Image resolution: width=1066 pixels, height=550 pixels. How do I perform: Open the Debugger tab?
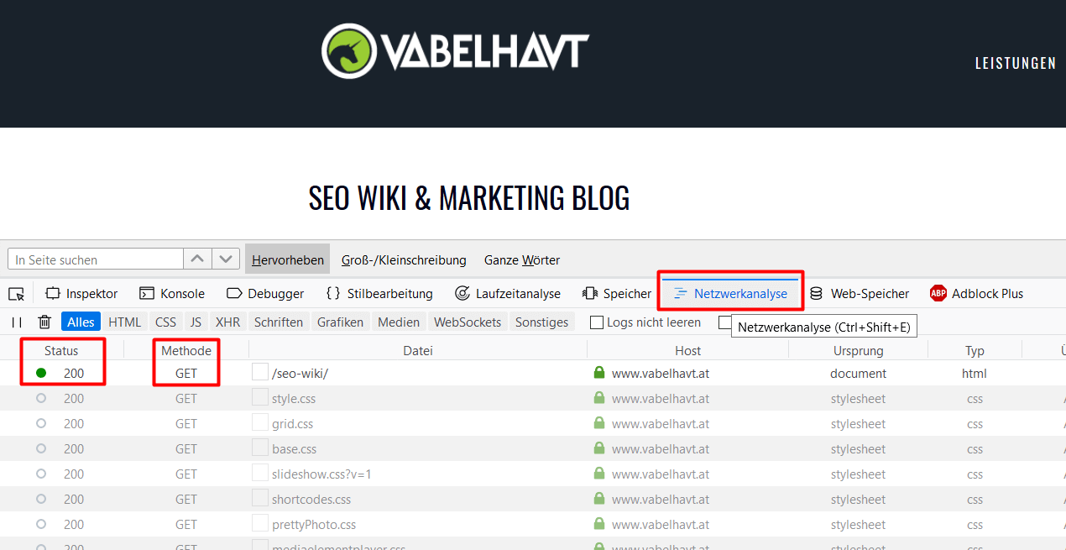coord(265,293)
